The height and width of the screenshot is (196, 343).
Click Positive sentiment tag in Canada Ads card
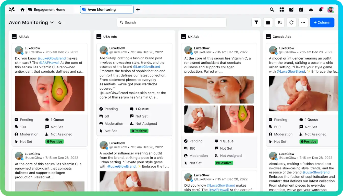[x=309, y=141]
